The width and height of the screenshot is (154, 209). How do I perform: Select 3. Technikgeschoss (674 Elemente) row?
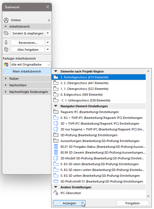[98, 77]
